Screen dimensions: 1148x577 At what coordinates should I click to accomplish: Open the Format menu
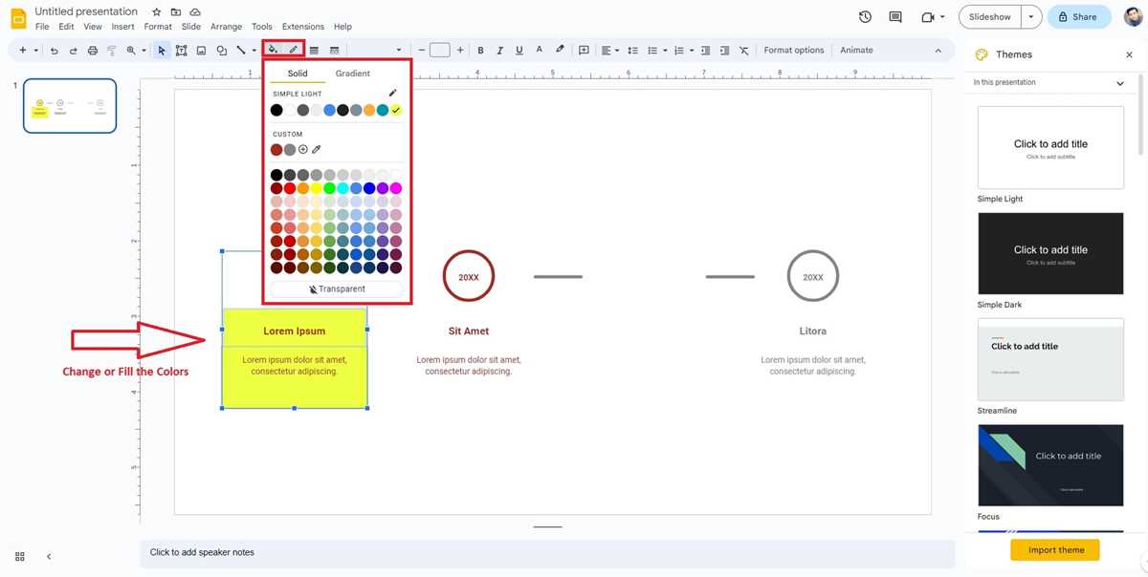158,27
